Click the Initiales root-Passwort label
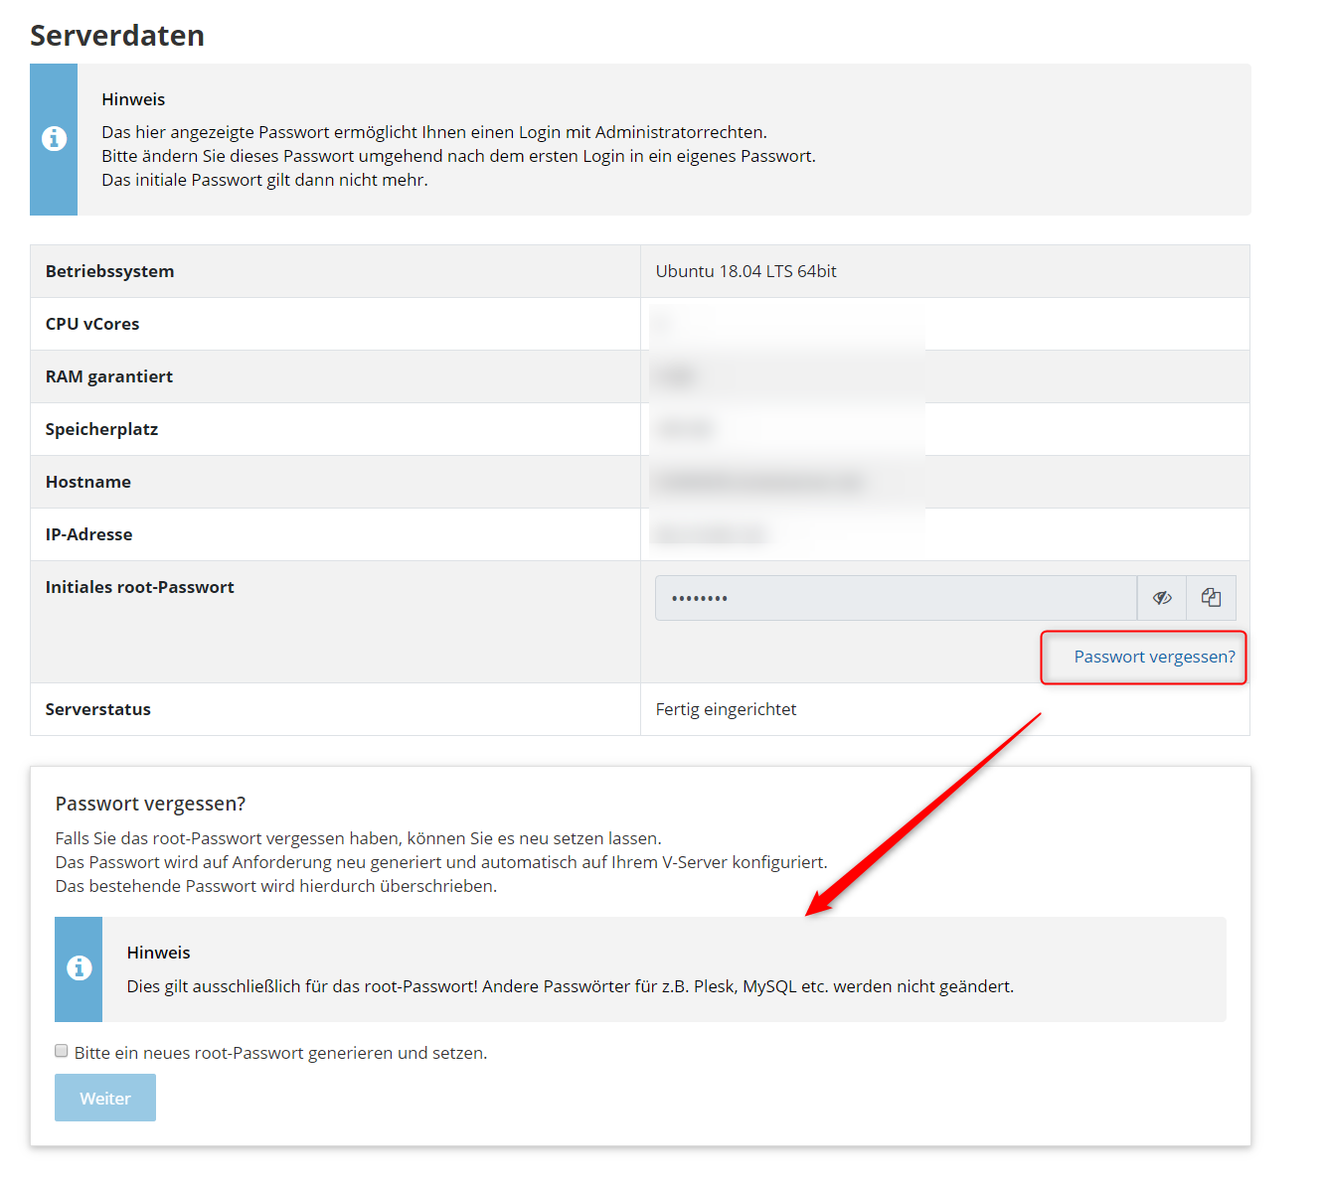 coord(140,587)
